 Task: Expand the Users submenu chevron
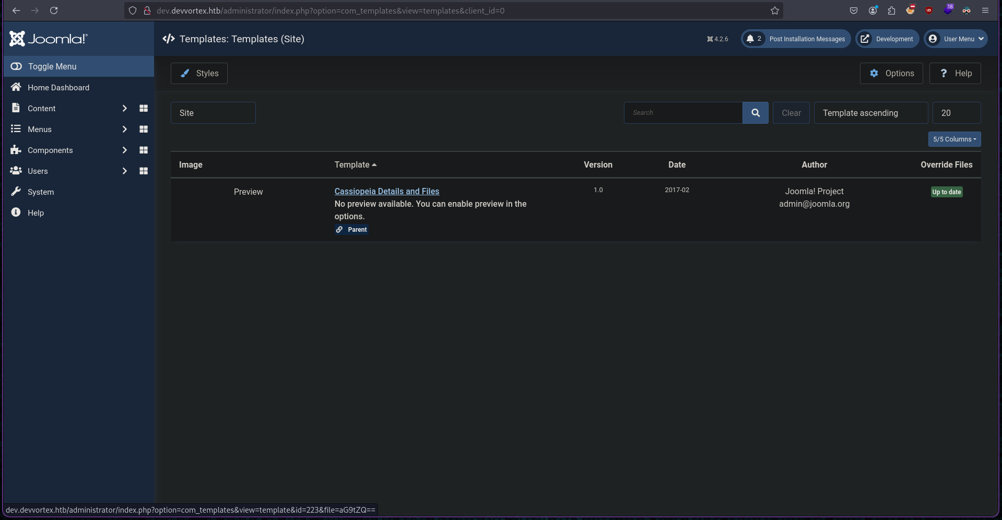[124, 171]
